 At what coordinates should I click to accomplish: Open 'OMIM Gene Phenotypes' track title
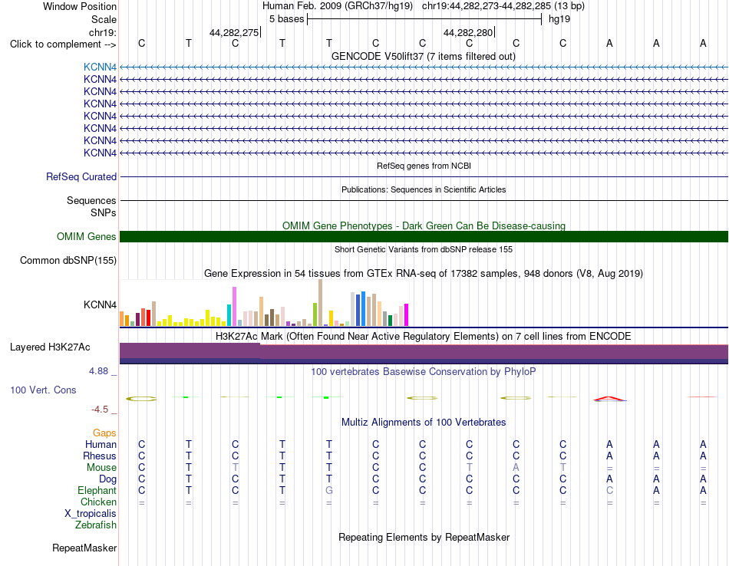[x=424, y=225]
